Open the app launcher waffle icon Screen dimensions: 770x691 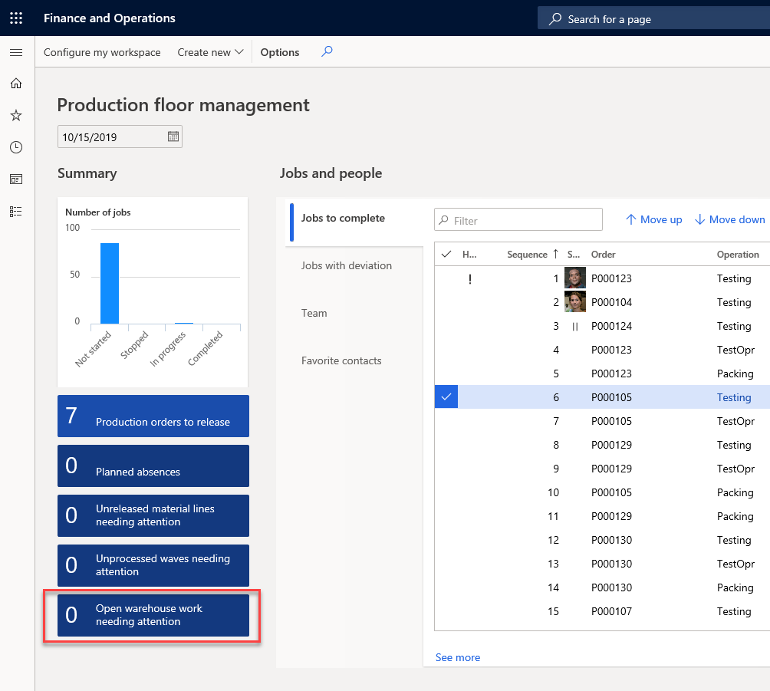pos(16,18)
